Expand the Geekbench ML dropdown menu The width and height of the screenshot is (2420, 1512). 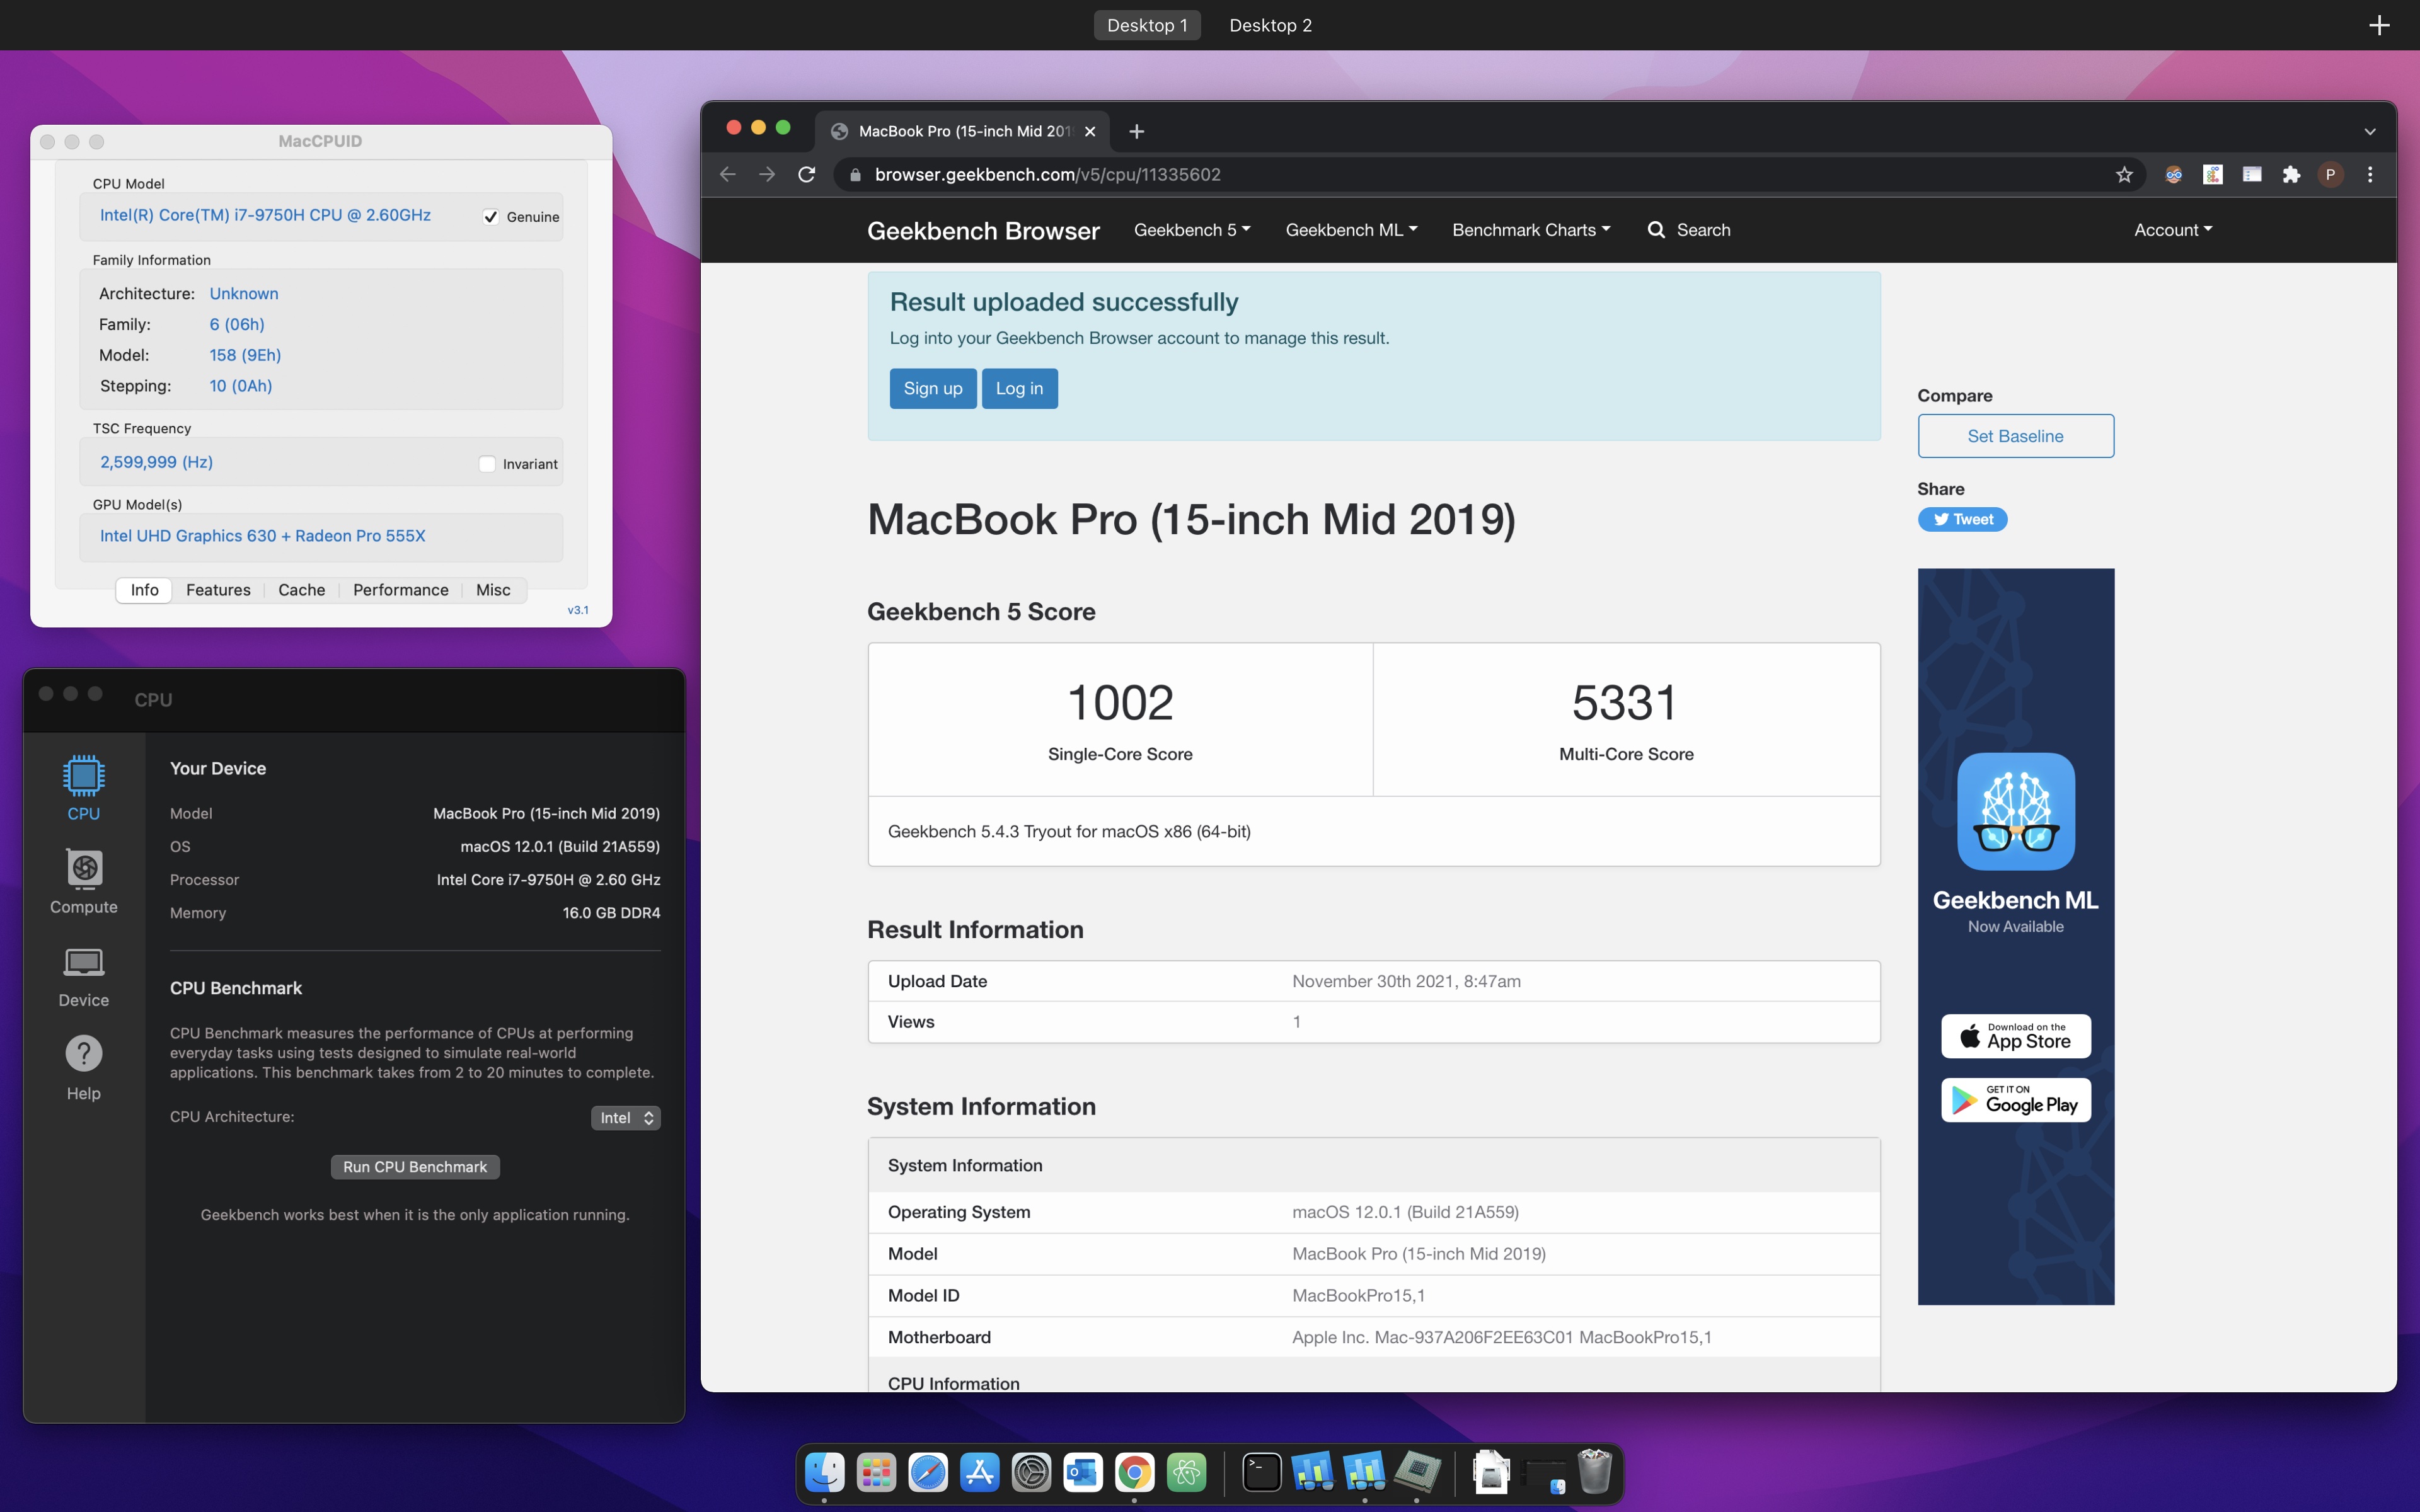[1351, 230]
